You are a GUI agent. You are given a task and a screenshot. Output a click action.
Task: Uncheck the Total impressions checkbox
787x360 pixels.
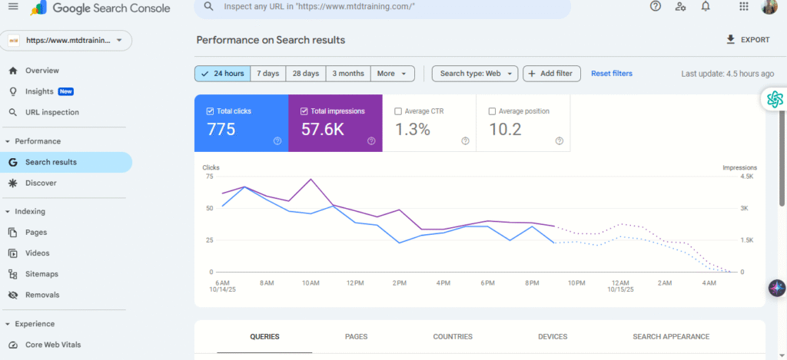pos(304,111)
